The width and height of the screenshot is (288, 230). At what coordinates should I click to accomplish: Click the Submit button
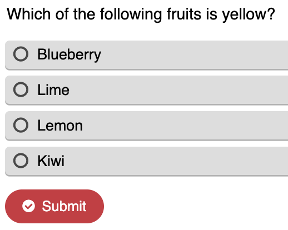point(54,206)
